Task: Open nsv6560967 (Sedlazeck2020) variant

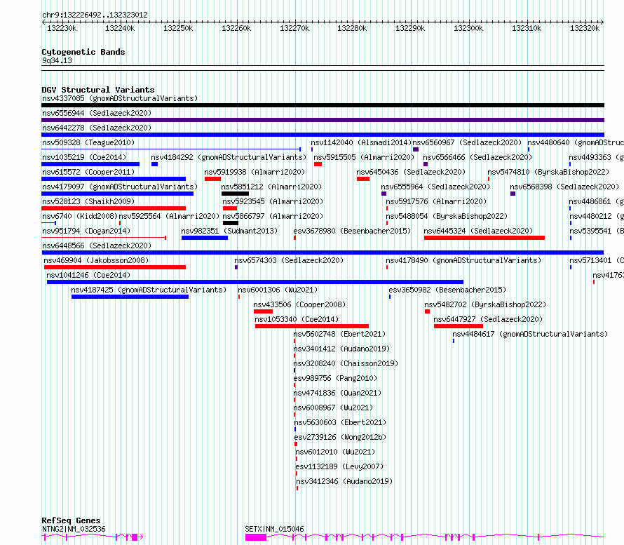Action: [x=467, y=142]
